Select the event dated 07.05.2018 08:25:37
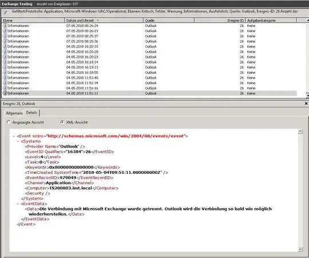The width and height of the screenshot is (309, 258). 149,36
